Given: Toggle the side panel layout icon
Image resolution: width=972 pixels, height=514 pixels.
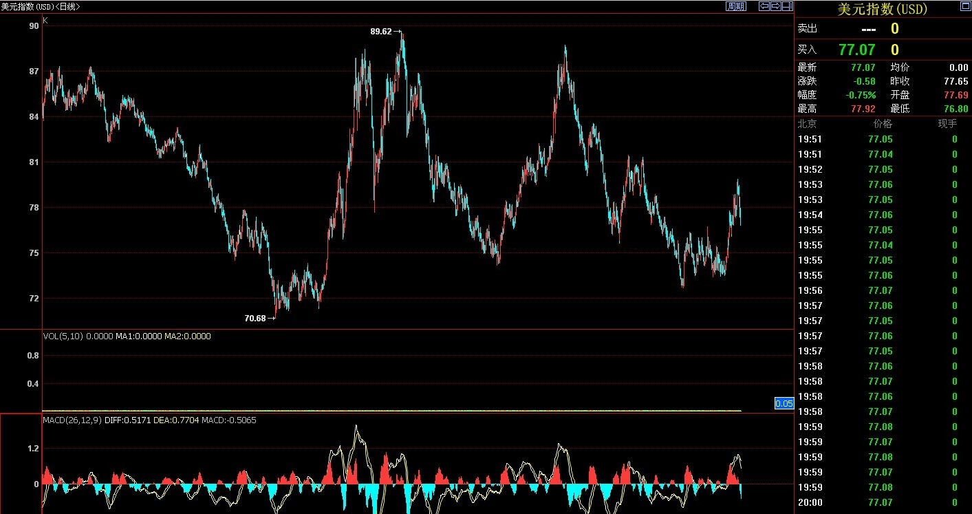Looking at the screenshot, I should [786, 6].
